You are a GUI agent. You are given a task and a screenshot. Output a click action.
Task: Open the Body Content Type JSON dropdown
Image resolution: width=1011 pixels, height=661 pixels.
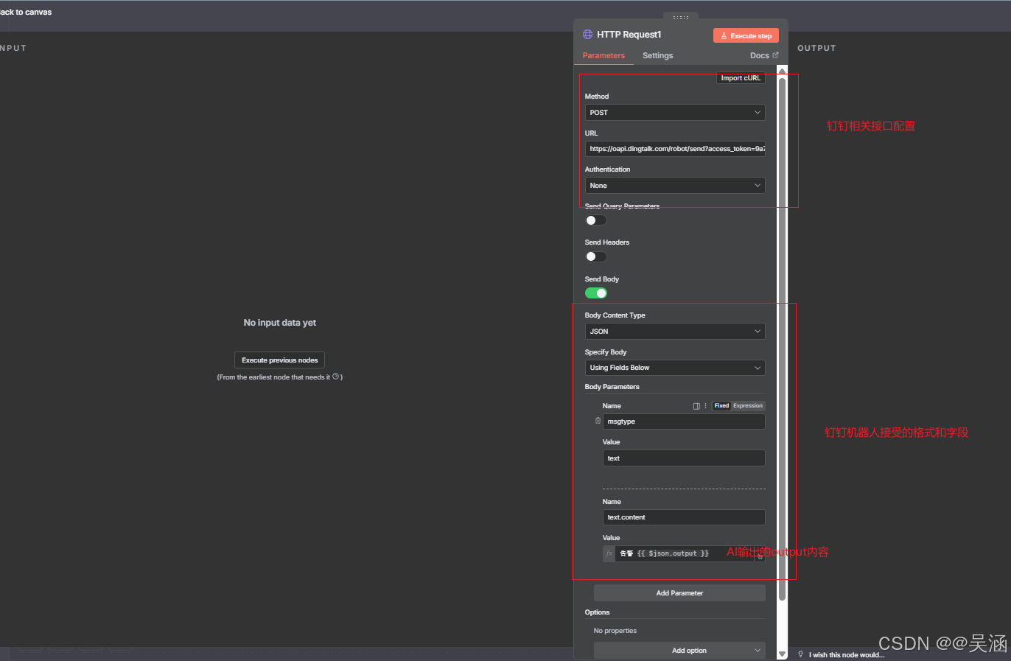[675, 332]
